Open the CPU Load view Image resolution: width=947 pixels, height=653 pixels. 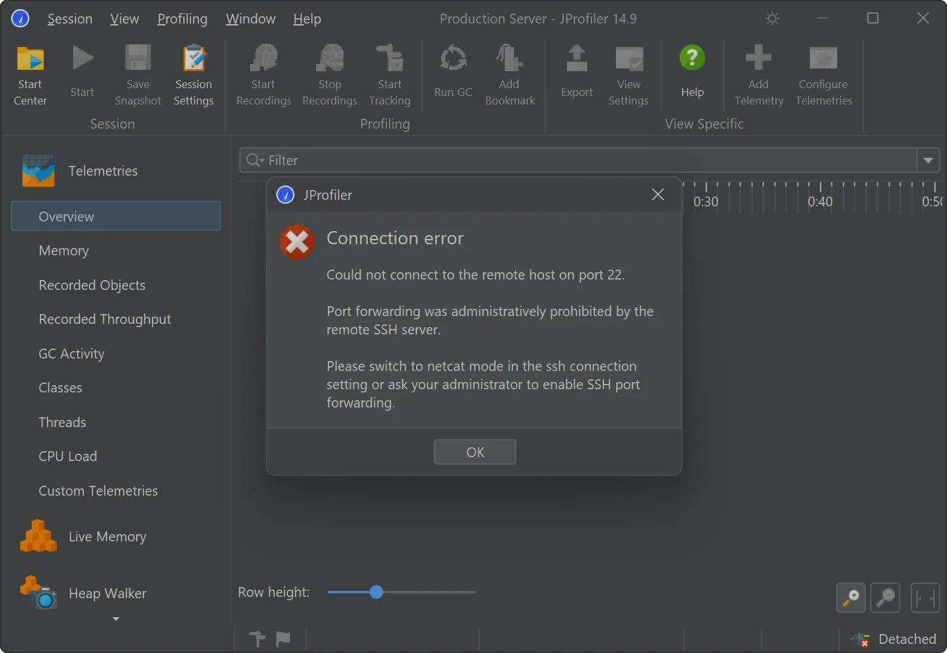[67, 456]
